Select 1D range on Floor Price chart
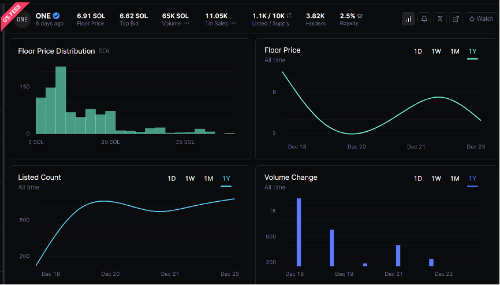The image size is (500, 285). tap(418, 51)
